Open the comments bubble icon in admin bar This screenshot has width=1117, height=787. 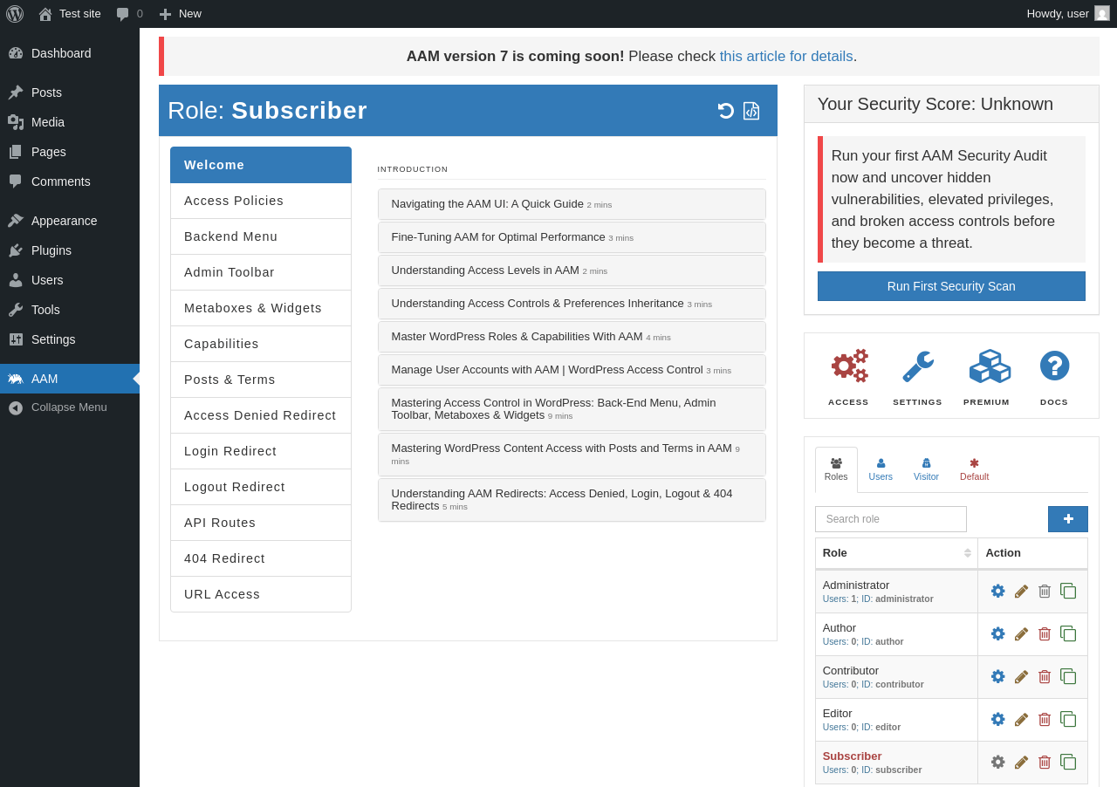coord(123,14)
